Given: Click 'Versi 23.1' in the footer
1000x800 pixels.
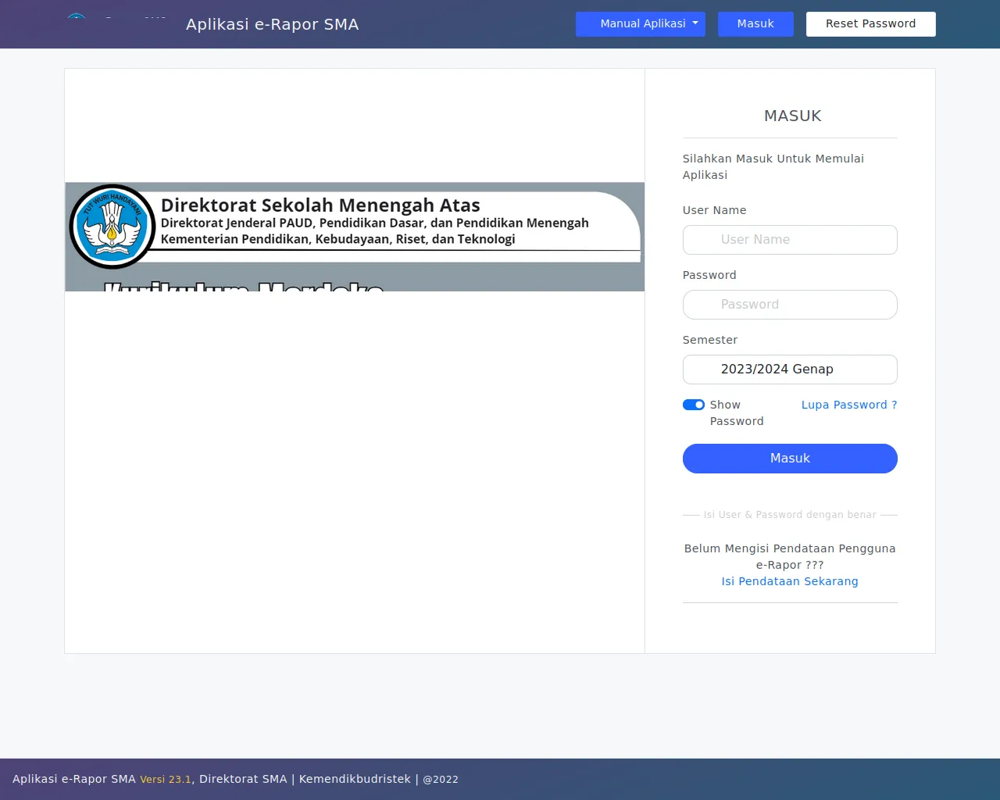Looking at the screenshot, I should (166, 780).
